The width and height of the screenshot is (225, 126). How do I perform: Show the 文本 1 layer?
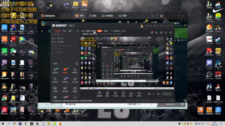53,49
